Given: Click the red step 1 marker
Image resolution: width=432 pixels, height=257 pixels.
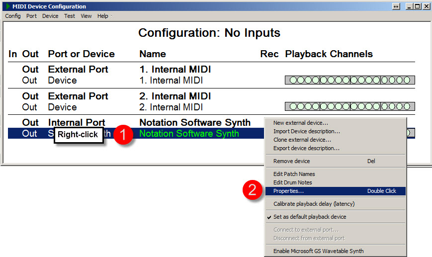Looking at the screenshot, I should (123, 134).
